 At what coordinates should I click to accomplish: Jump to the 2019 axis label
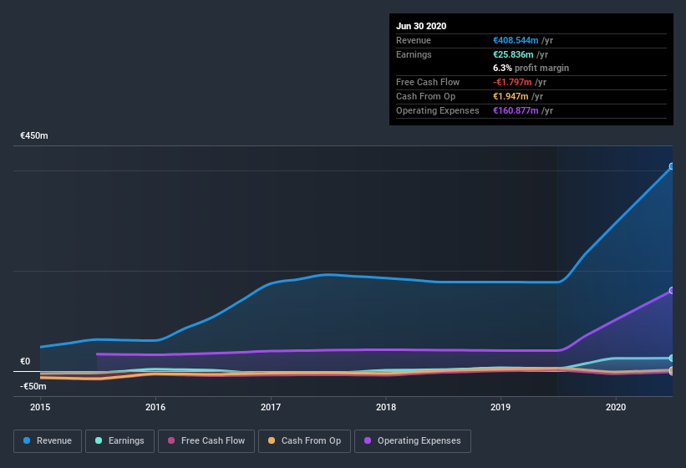501,408
